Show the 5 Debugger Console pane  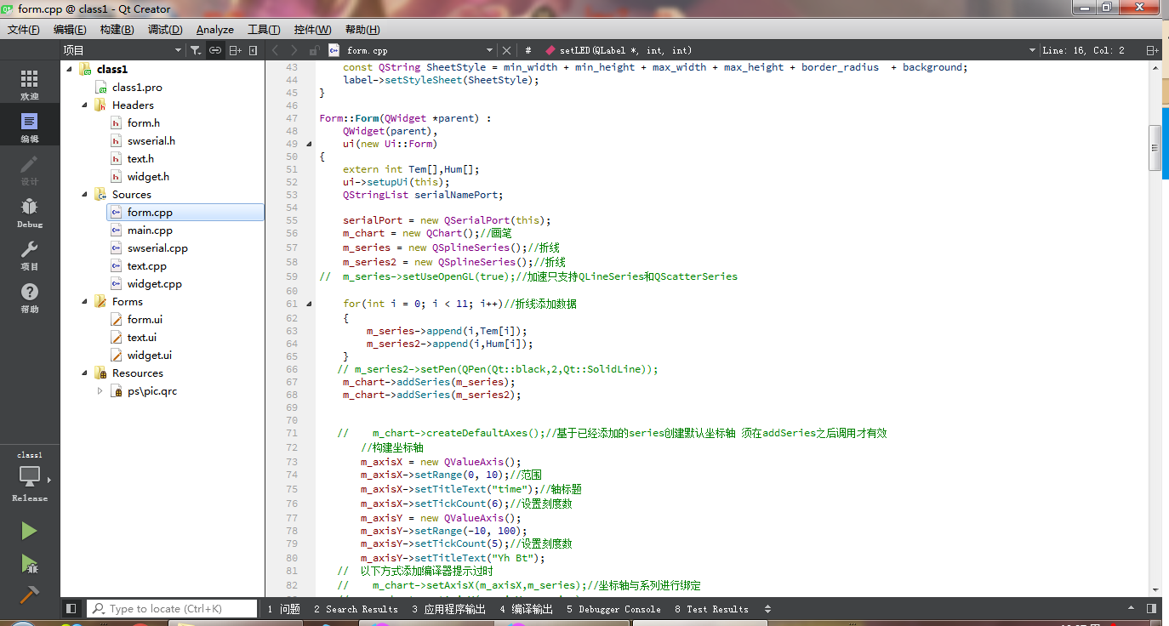pyautogui.click(x=613, y=609)
